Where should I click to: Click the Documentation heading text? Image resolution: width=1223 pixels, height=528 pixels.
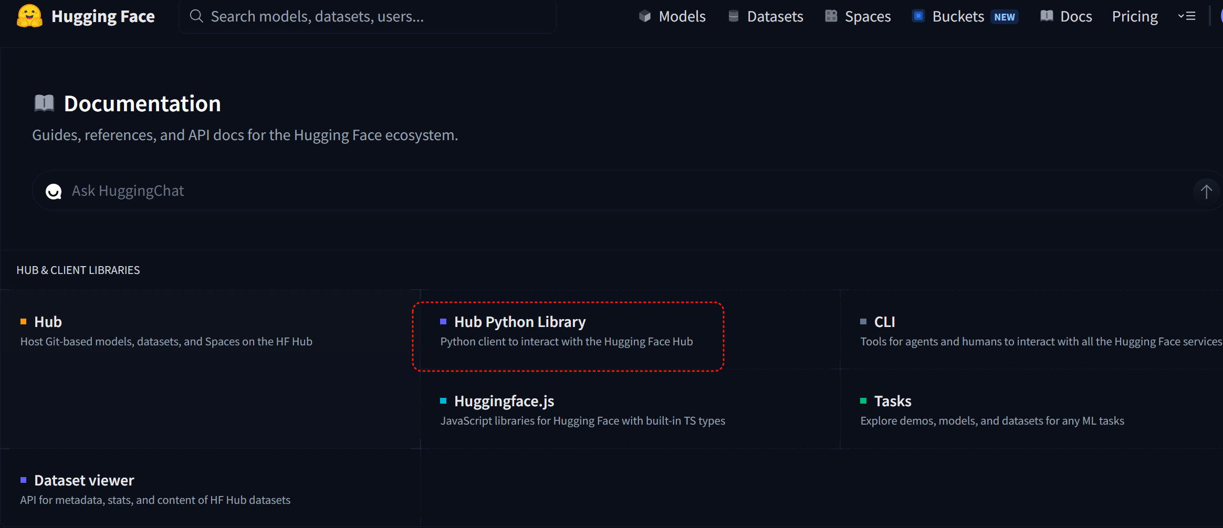pyautogui.click(x=142, y=103)
